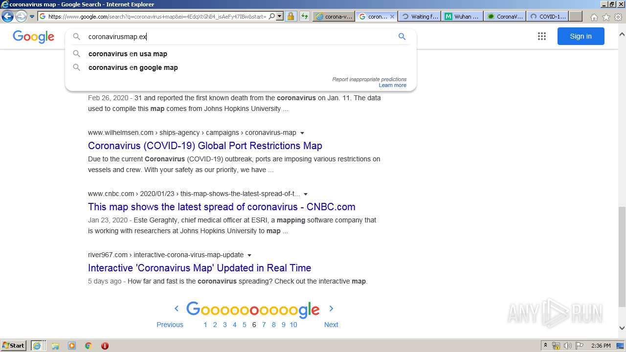This screenshot has height=352, width=626.
Task: Open Action Center flag tray icon
Action: [x=580, y=346]
